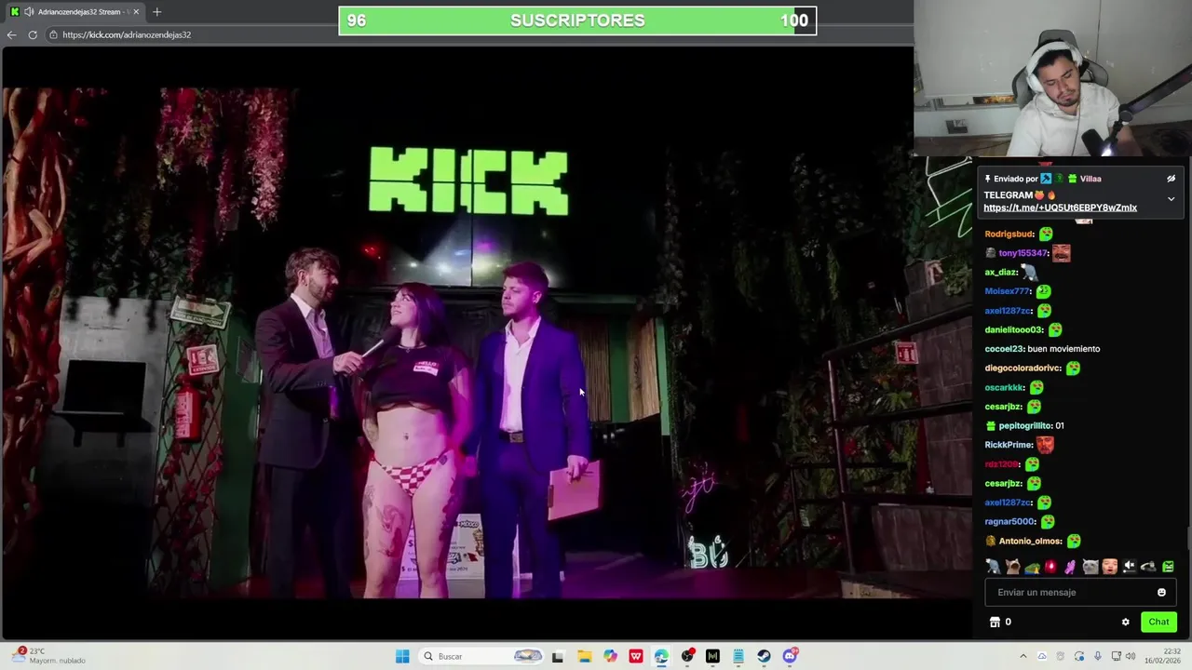Select the face emote in quick emote bar
The width and height of the screenshot is (1192, 670).
(x=1110, y=566)
